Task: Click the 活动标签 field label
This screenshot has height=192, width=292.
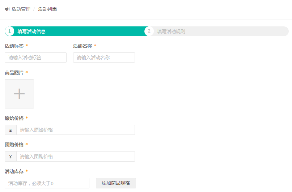Action: [14, 46]
